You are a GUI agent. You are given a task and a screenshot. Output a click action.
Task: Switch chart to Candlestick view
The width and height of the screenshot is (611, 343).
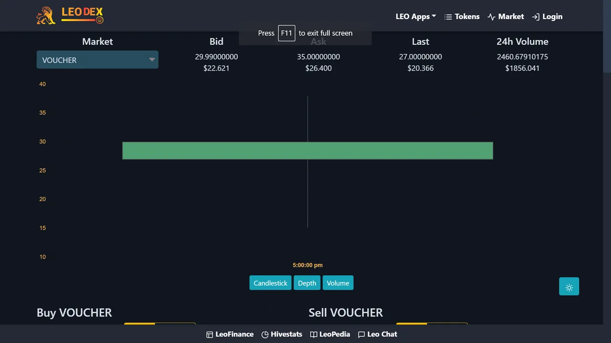point(270,283)
